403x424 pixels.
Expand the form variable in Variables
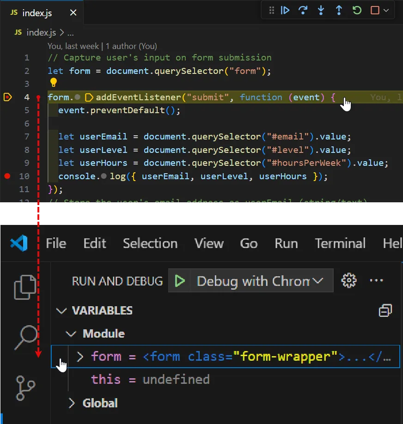79,356
